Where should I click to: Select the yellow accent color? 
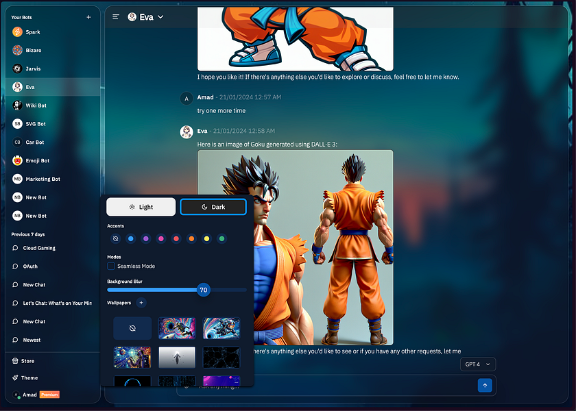(x=206, y=239)
